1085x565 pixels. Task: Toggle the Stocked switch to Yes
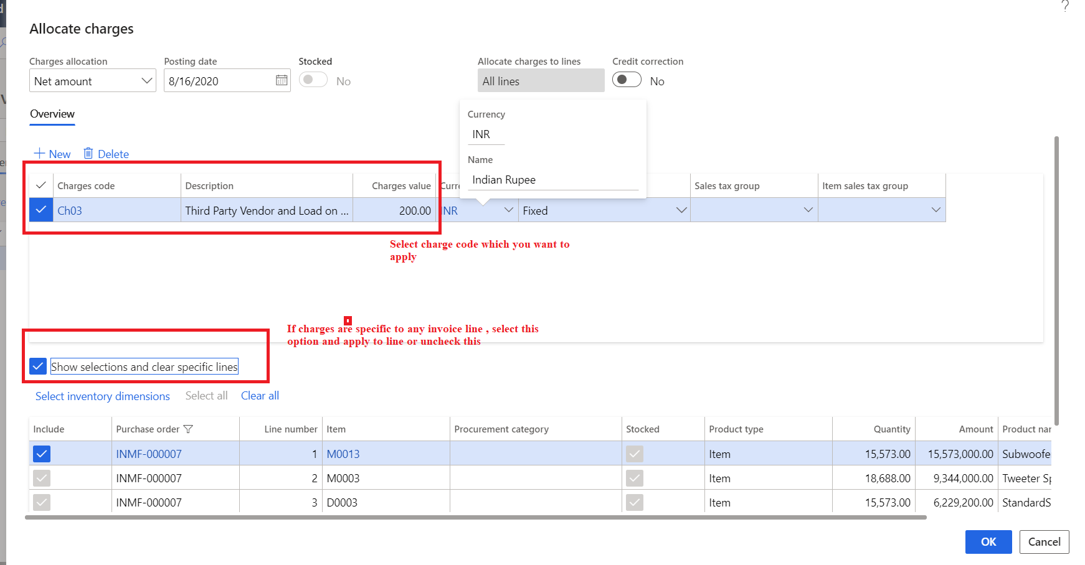tap(313, 80)
